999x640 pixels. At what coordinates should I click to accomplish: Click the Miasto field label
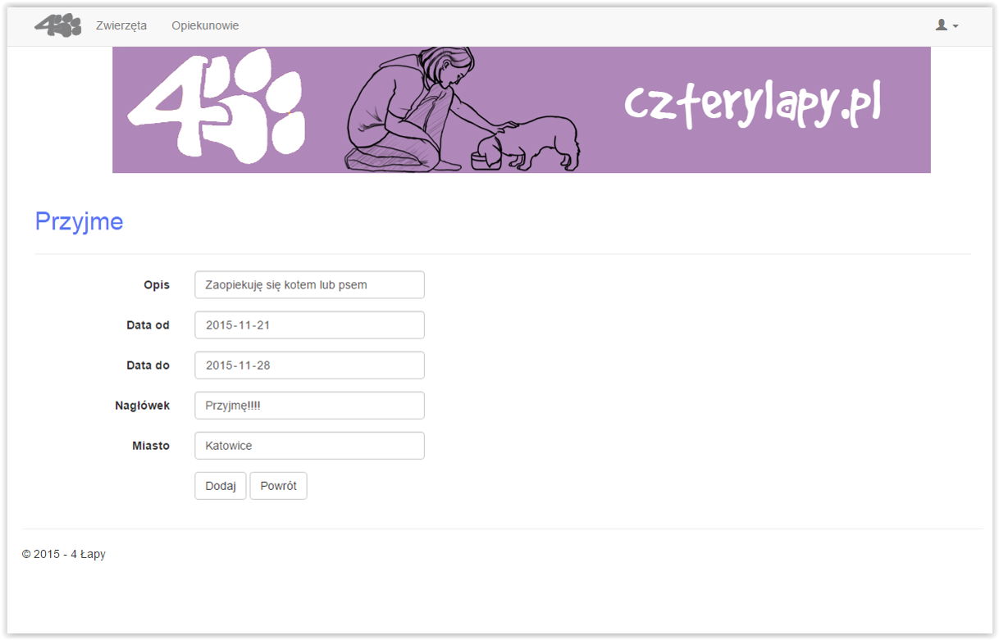[151, 446]
